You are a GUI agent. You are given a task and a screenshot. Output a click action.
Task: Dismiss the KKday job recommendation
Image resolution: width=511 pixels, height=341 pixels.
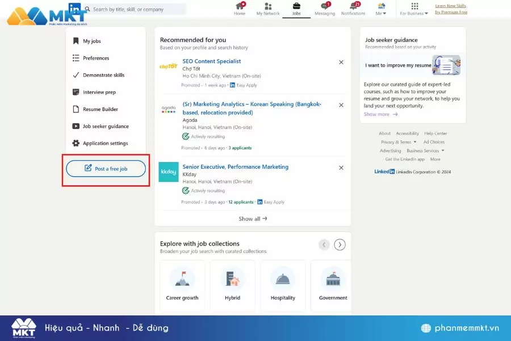pyautogui.click(x=341, y=168)
